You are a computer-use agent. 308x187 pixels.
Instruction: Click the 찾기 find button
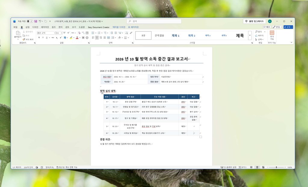click(x=258, y=32)
